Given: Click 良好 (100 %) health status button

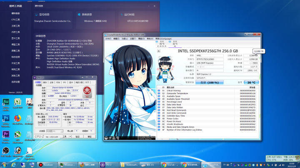Looking at the screenshot, I should (x=209, y=83).
